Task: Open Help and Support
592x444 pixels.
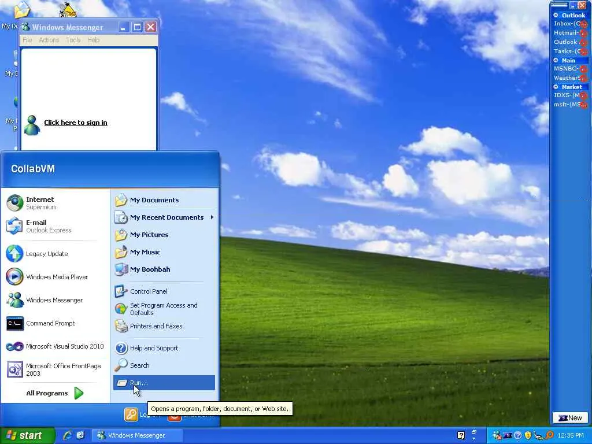Action: (164, 348)
